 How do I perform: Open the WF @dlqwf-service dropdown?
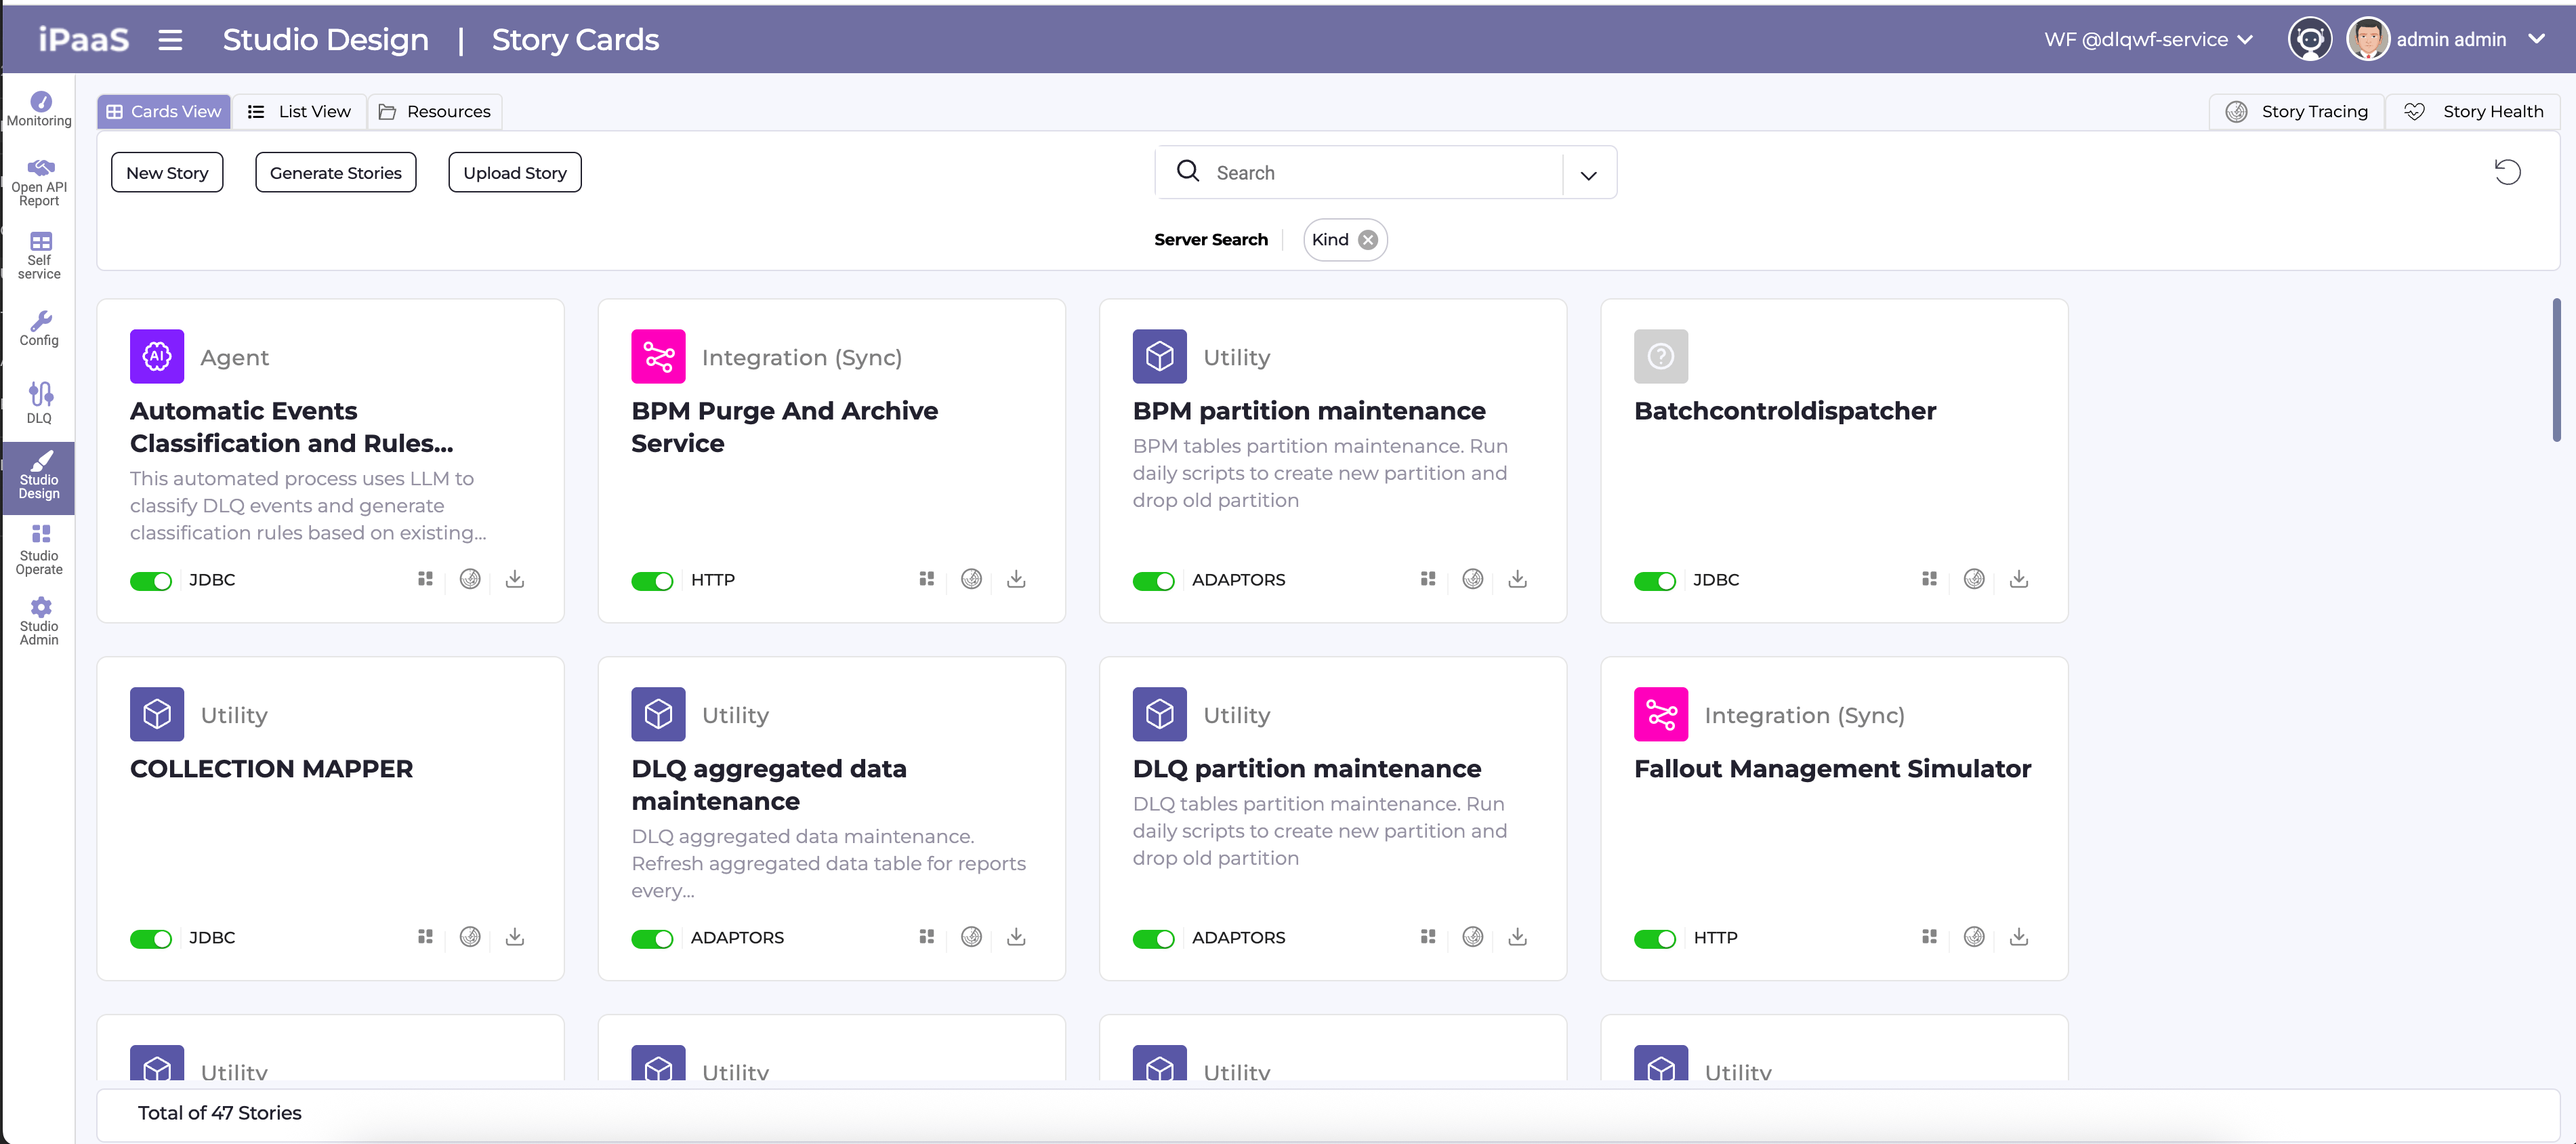click(2148, 40)
